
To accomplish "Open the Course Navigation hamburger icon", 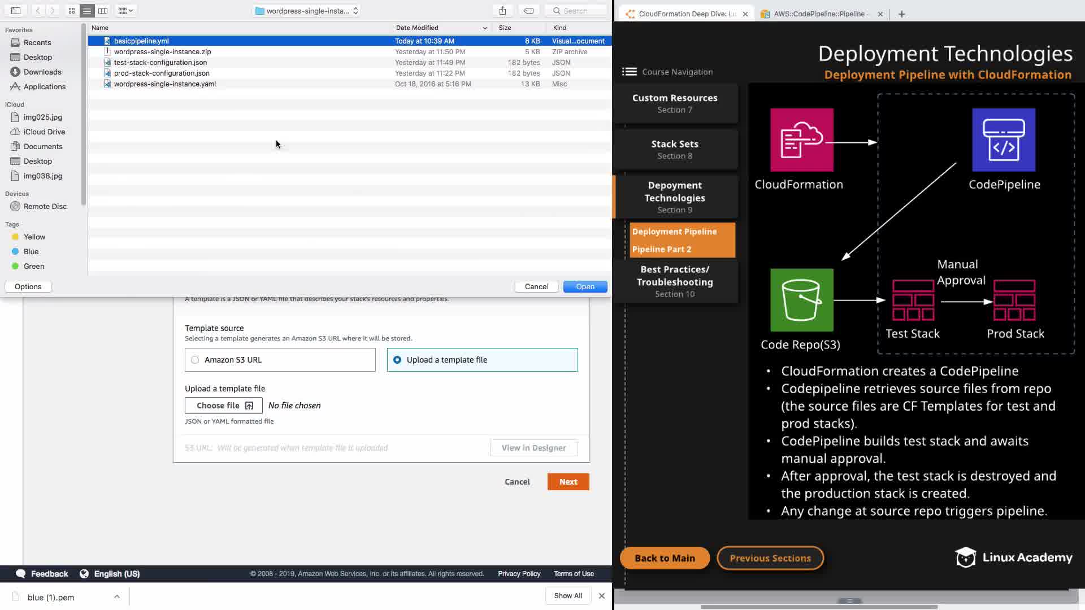I will [629, 72].
